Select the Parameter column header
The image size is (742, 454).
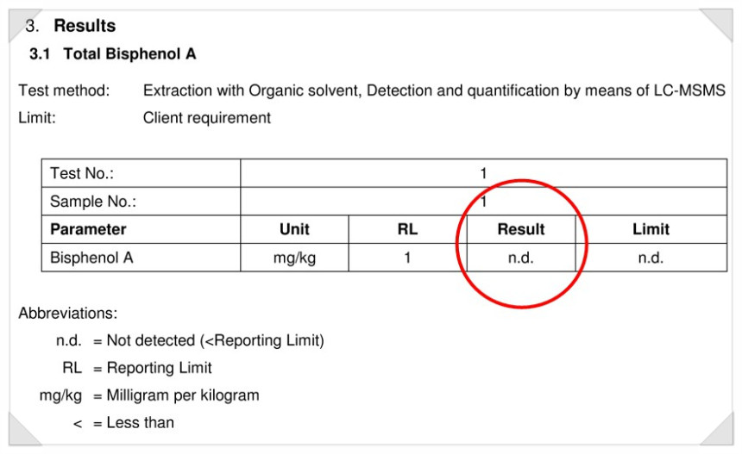[141, 230]
